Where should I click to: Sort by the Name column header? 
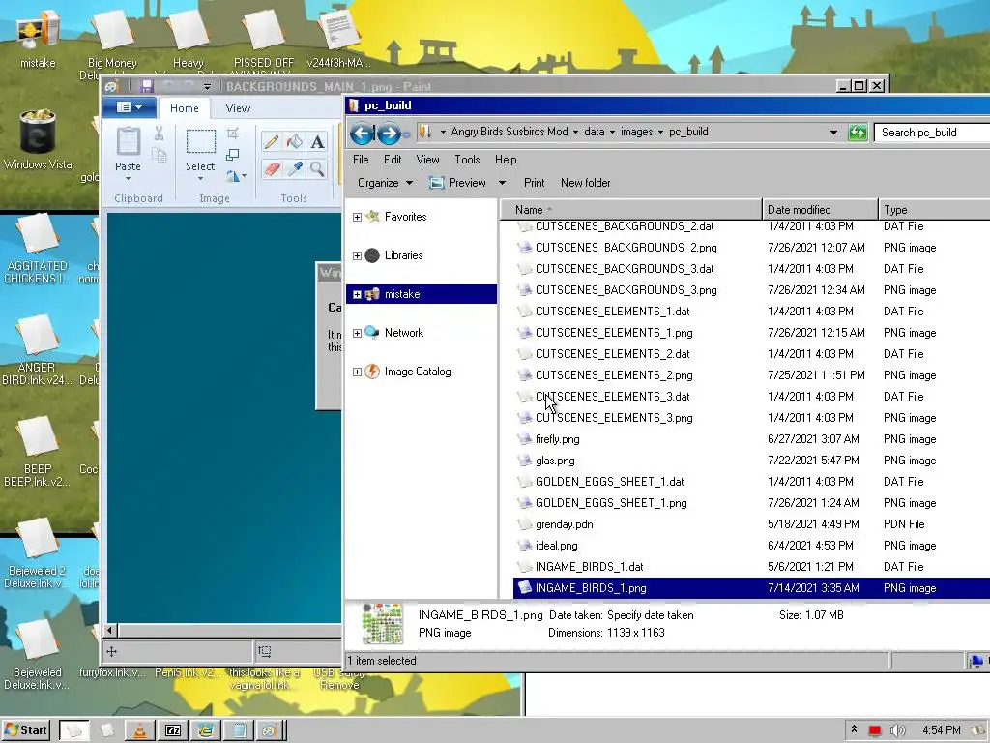(x=631, y=210)
